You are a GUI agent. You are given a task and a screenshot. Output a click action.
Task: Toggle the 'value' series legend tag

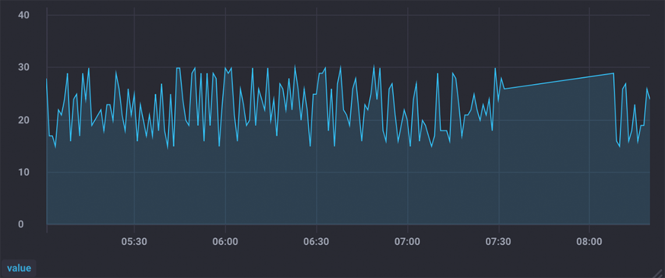(x=19, y=268)
